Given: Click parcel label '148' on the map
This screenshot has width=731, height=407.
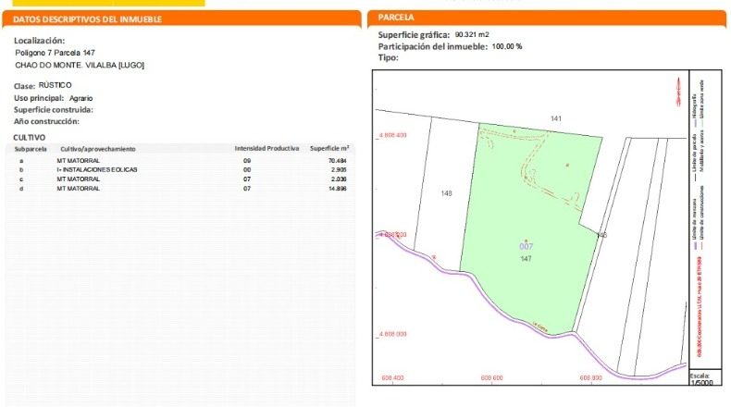Looking at the screenshot, I should click(x=446, y=193).
